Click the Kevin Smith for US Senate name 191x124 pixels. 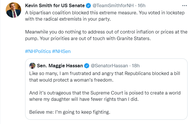point(55,6)
